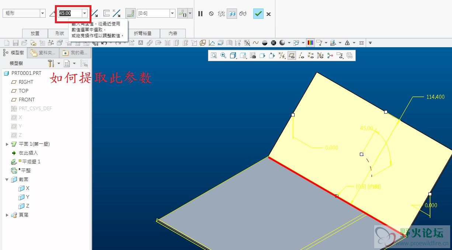Screen dimensions: 452x250
Task: Click the Refit zoom icon
Action: (x=214, y=56)
